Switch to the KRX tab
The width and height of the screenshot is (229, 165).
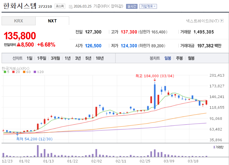click(18, 21)
